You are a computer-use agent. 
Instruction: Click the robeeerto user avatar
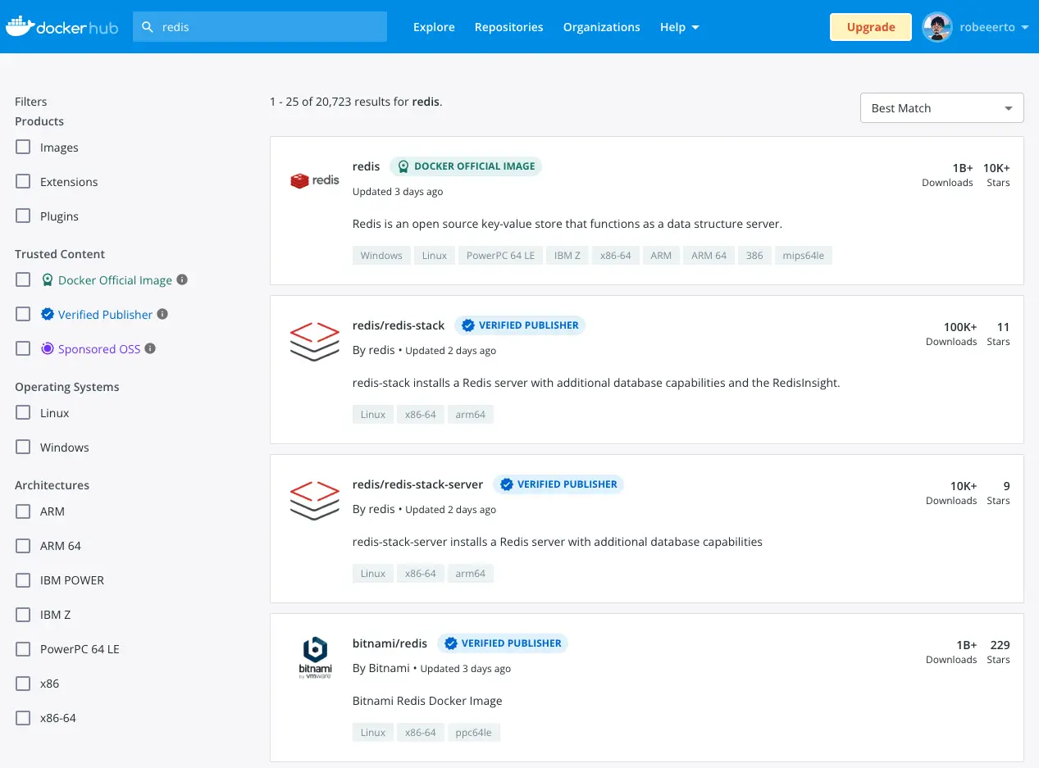[936, 27]
